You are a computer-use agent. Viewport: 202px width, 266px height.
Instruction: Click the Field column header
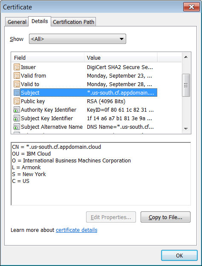[x=48, y=58]
